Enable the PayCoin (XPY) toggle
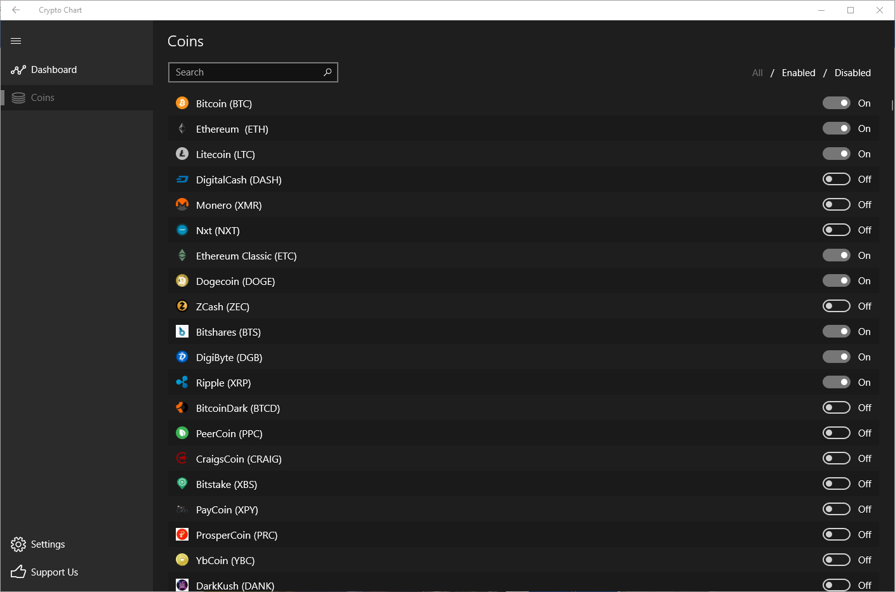895x592 pixels. tap(837, 509)
